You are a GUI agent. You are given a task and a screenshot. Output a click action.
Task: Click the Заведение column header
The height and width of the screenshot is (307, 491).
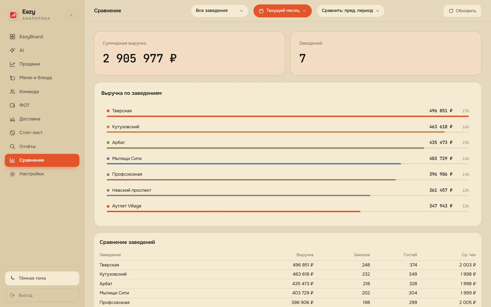point(110,255)
